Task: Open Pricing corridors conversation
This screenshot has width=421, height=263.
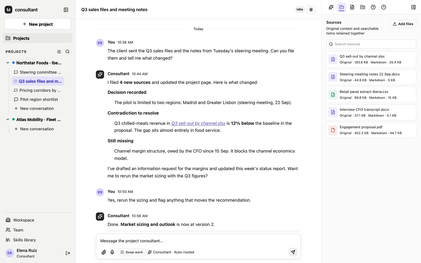Action: point(38,90)
